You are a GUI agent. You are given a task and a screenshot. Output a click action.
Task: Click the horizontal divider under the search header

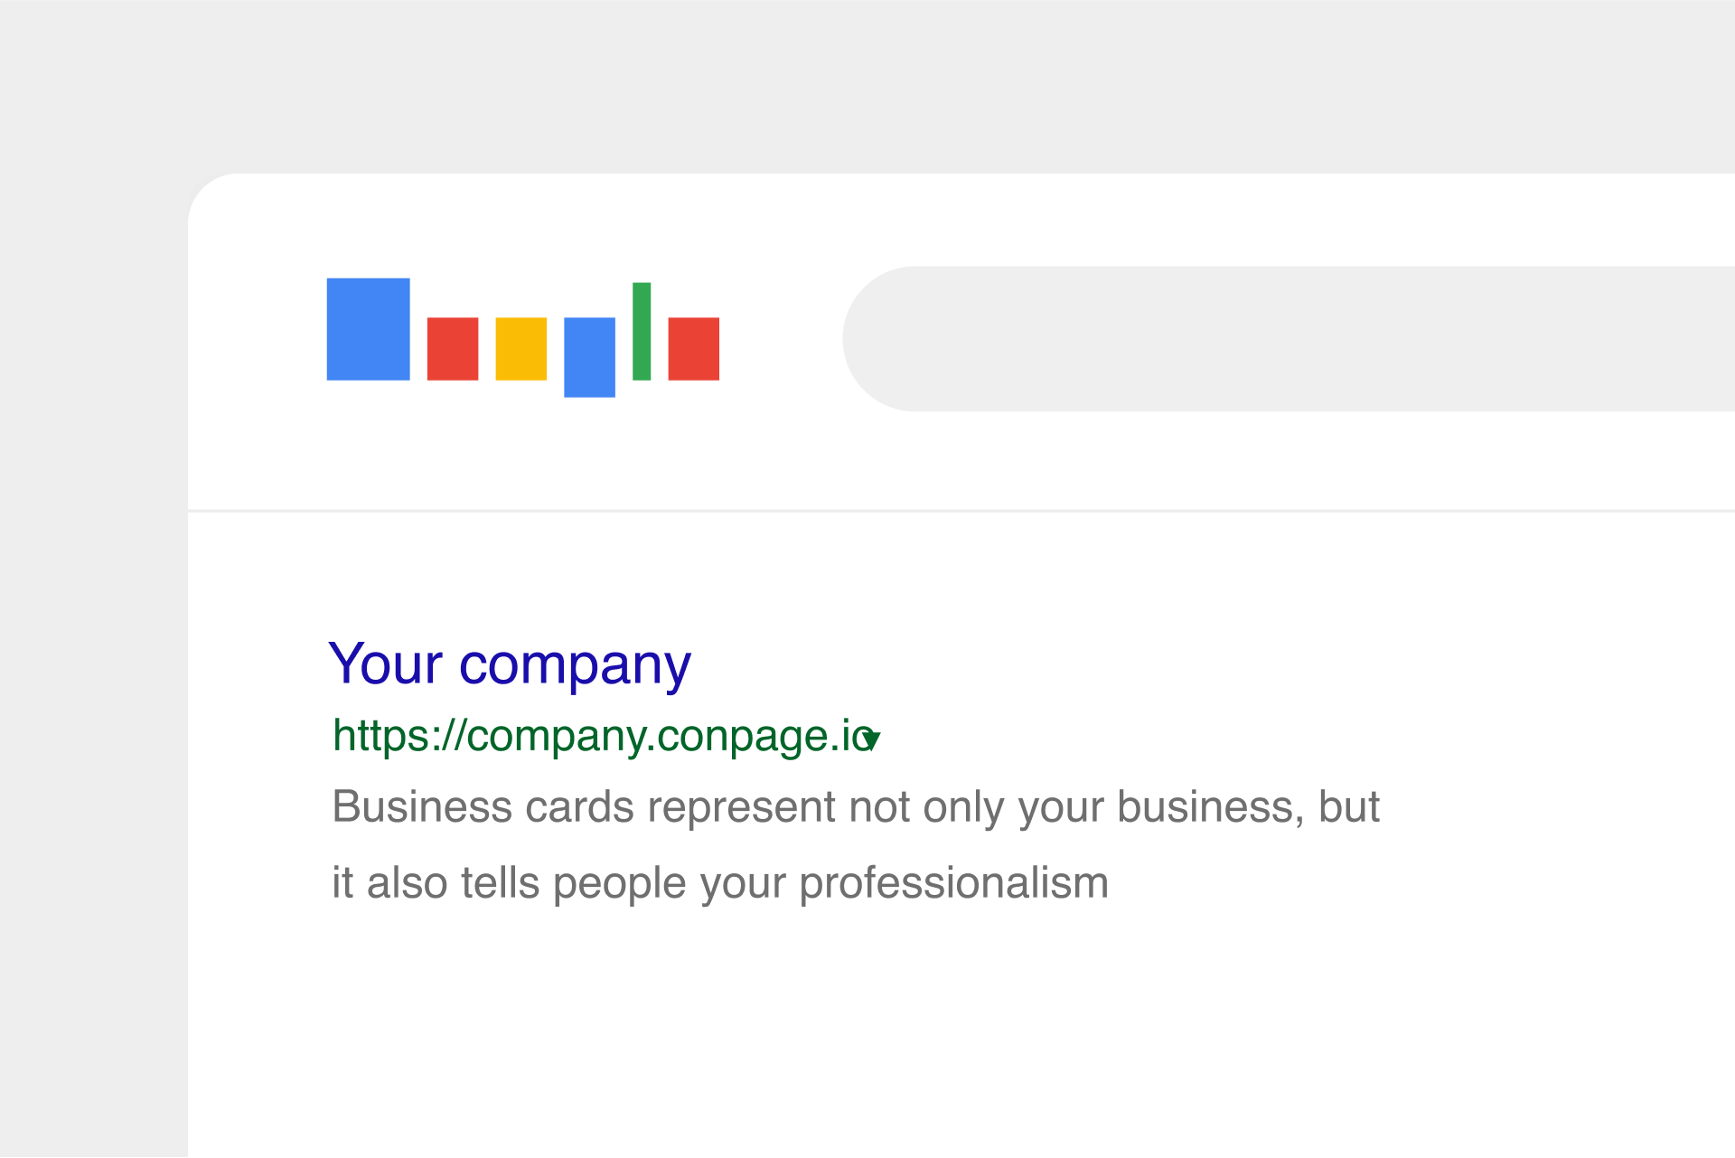(x=961, y=511)
